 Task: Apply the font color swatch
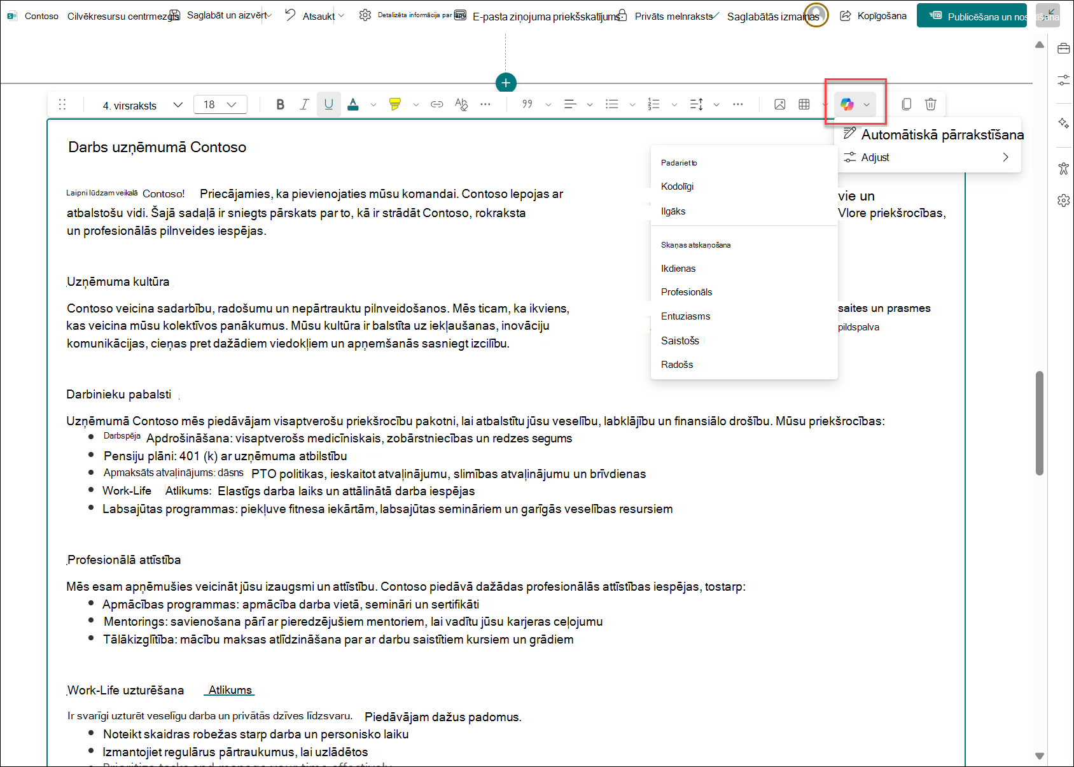click(353, 104)
